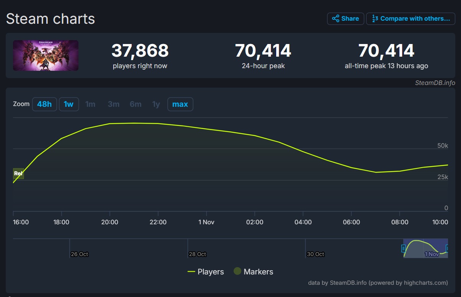Click the left navigator range handle
This screenshot has height=297, width=461.
pos(403,248)
